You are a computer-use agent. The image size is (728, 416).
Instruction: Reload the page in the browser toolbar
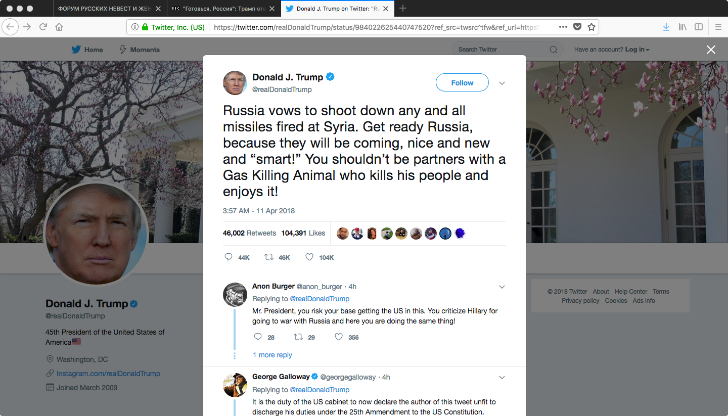[43, 27]
